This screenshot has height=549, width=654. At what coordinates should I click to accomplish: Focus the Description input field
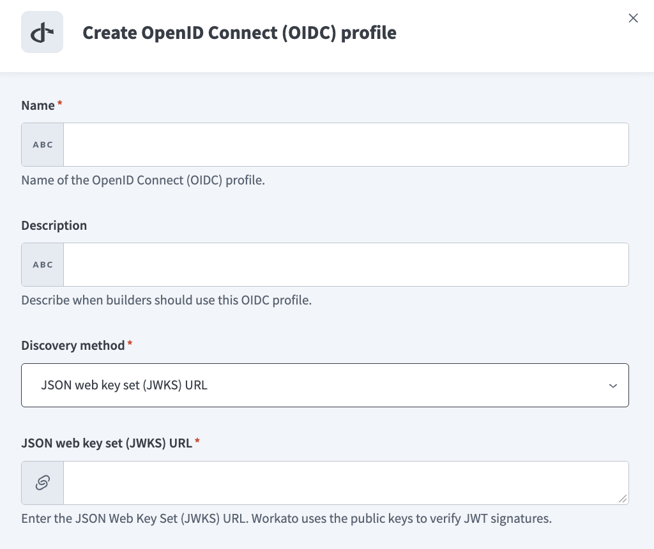346,265
